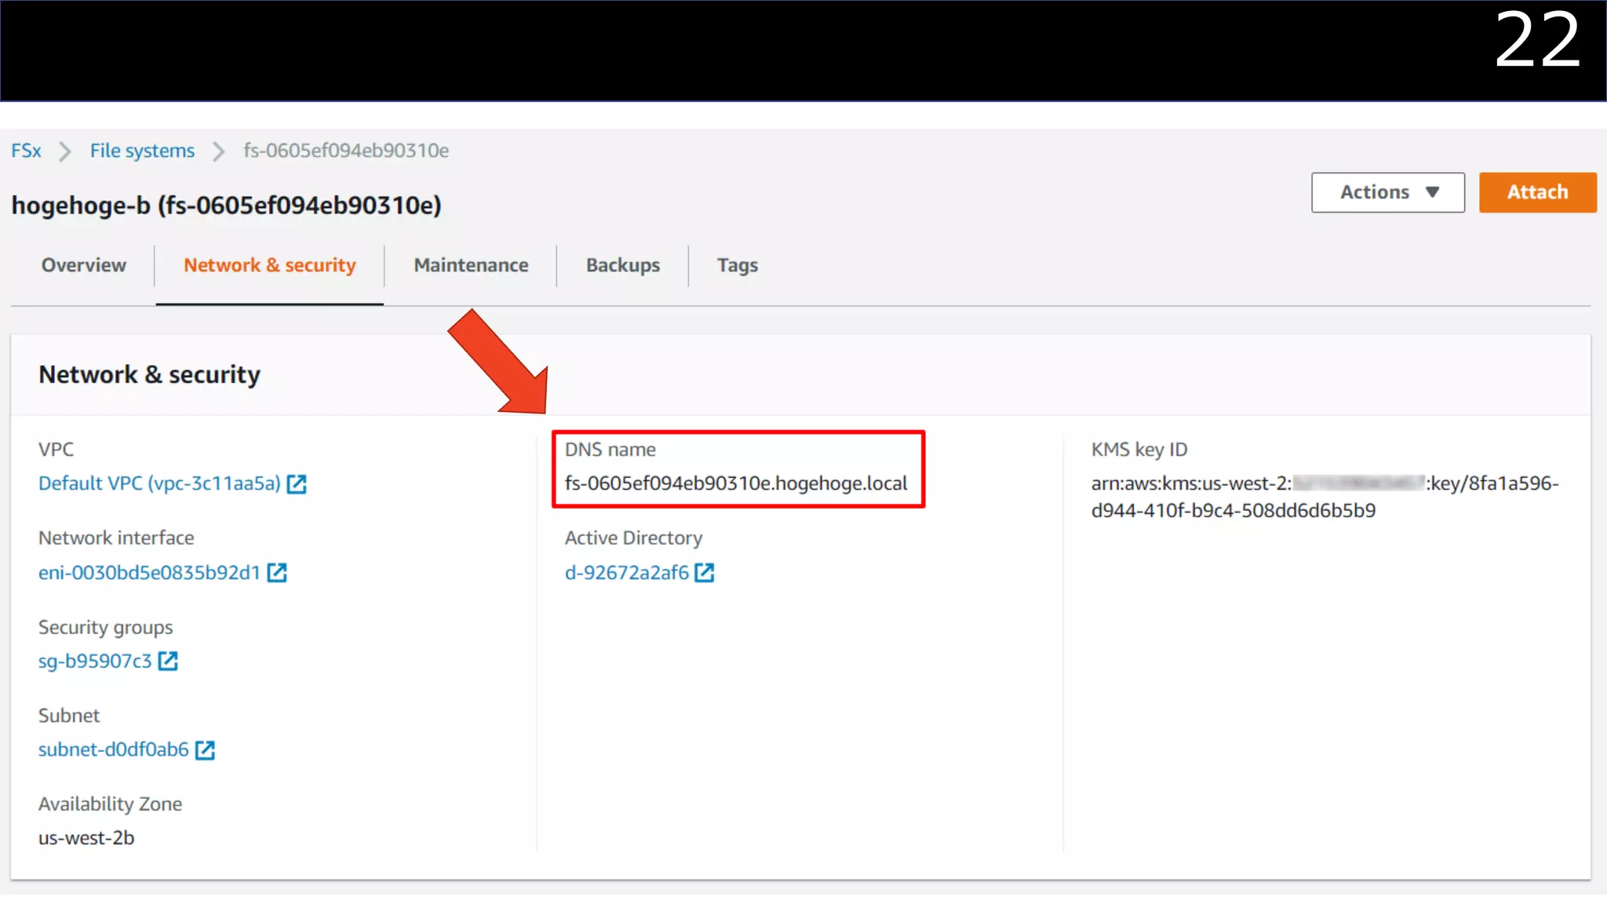Select the Network & security tab
The height and width of the screenshot is (904, 1607).
point(269,265)
